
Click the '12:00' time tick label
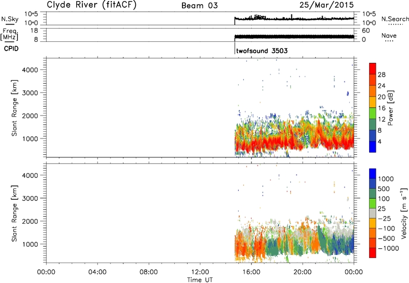tap(200, 272)
